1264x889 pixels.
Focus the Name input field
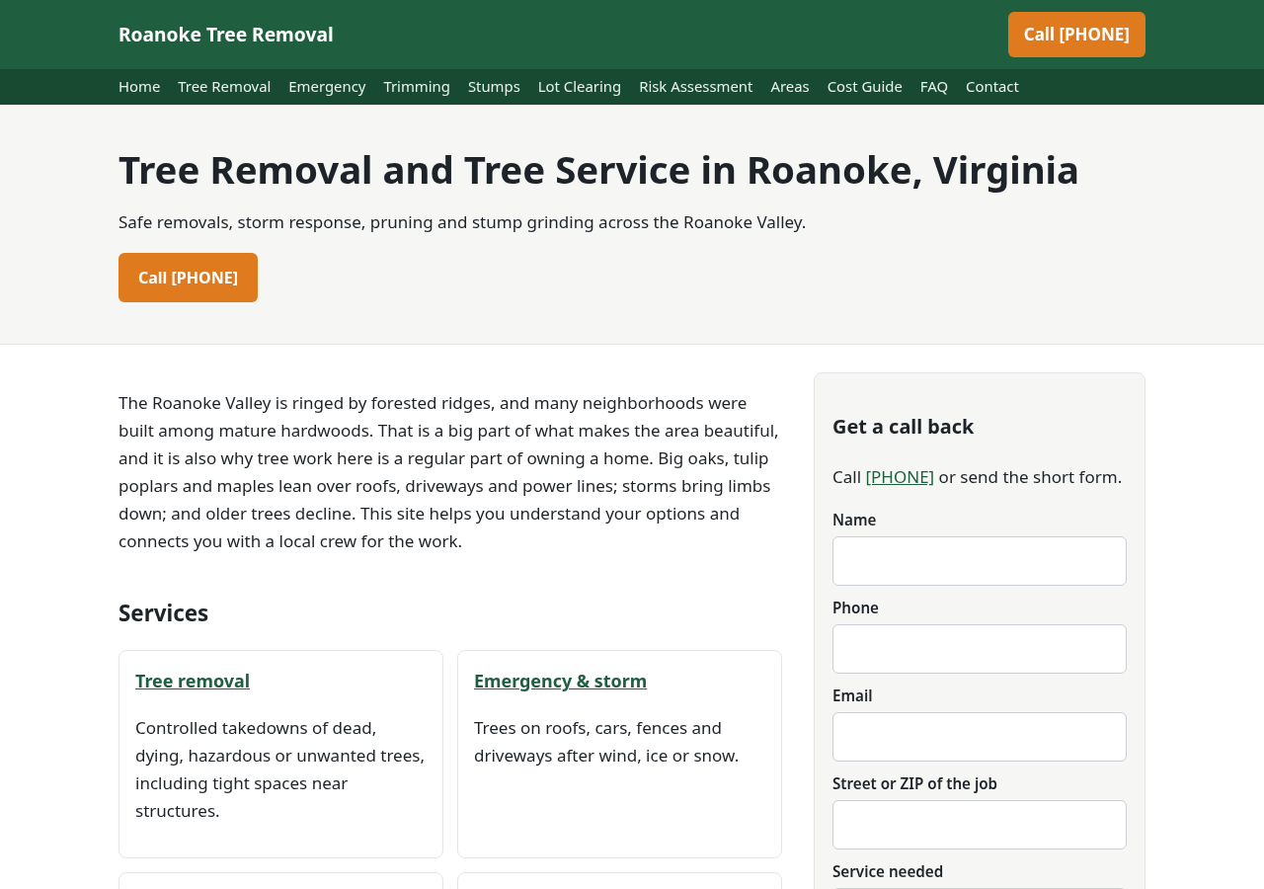coord(980,561)
